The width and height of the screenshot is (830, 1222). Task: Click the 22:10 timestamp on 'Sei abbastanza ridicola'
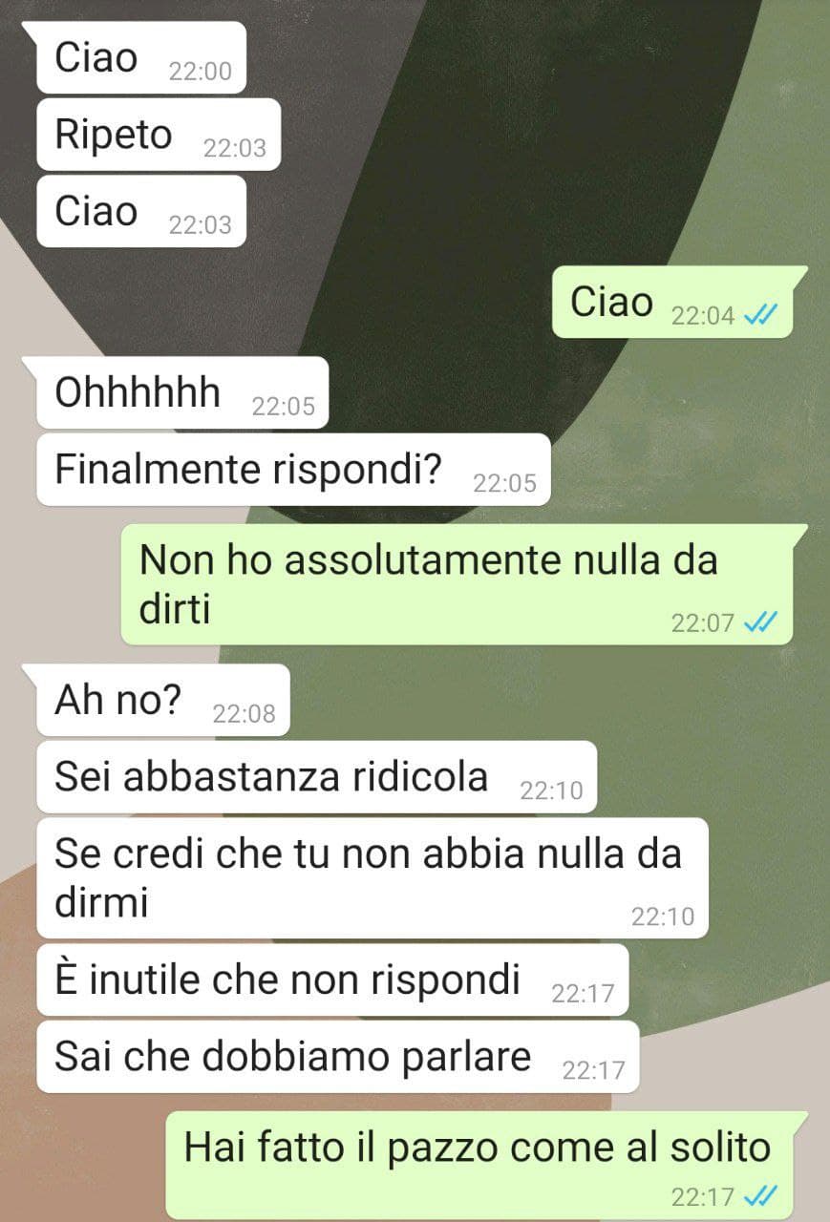551,790
